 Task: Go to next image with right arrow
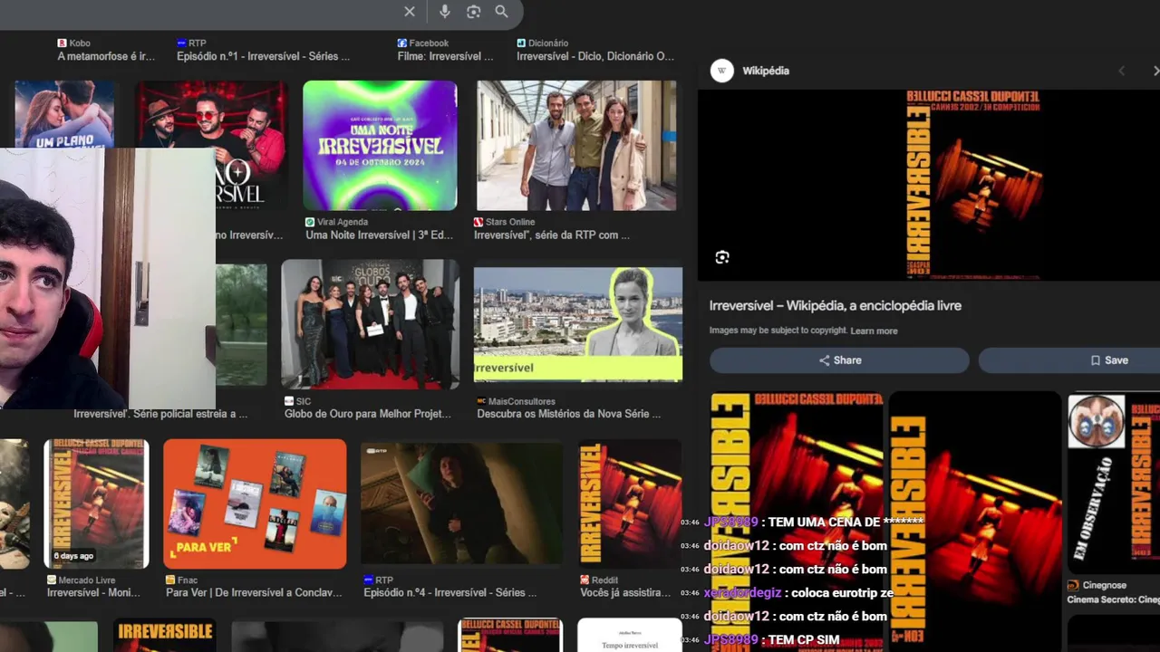tap(1155, 71)
